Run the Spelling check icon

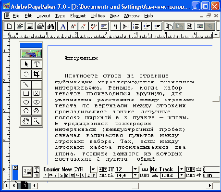94,26
